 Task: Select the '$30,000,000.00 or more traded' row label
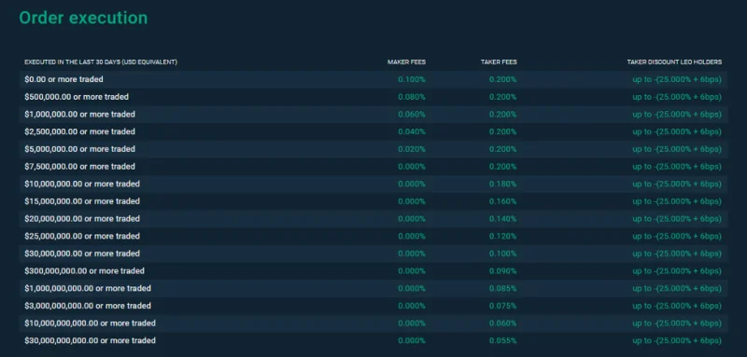(x=82, y=254)
